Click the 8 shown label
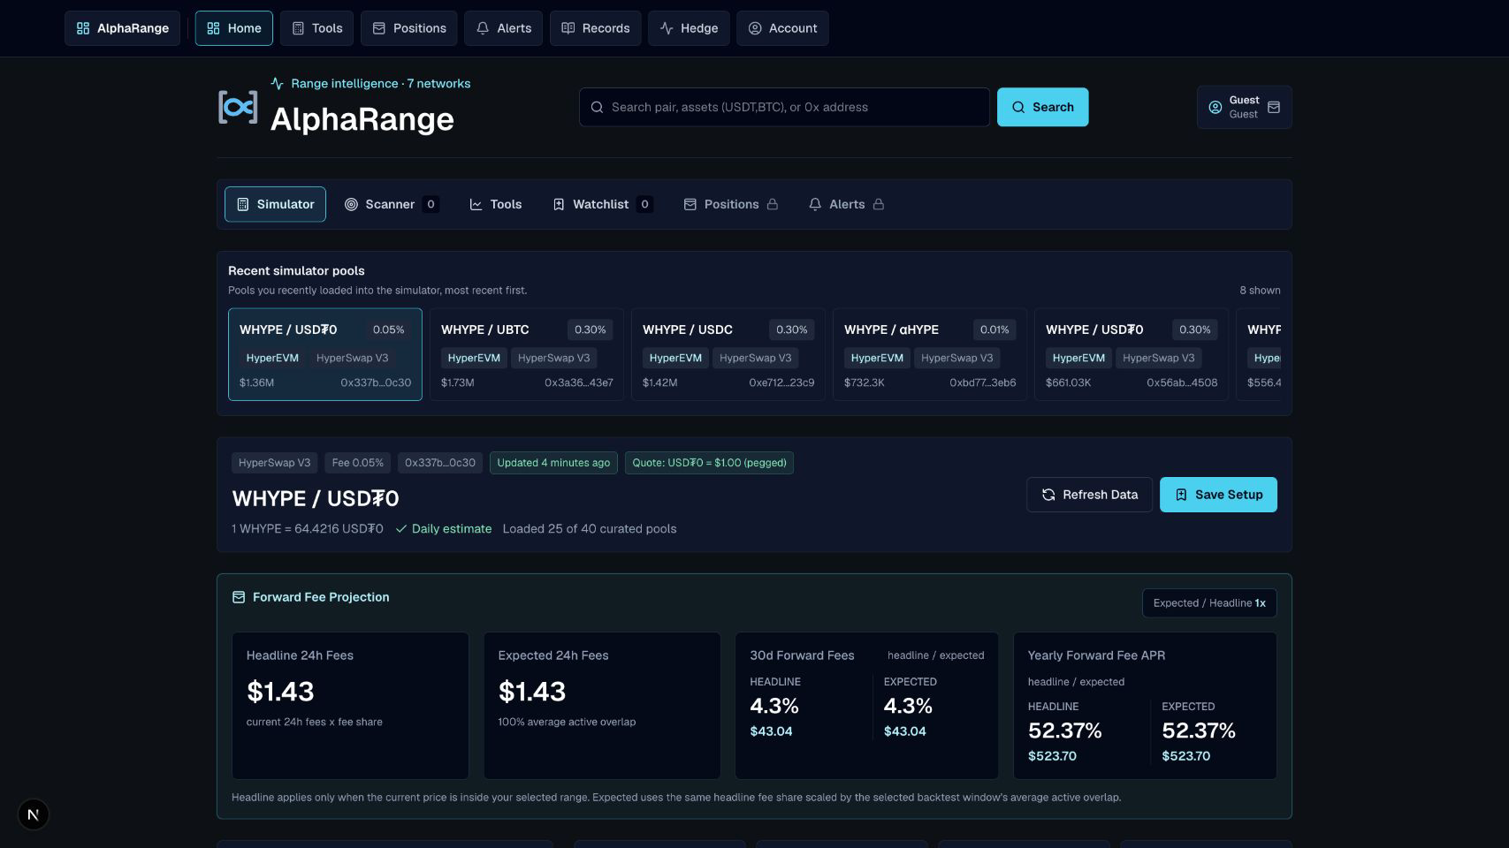The height and width of the screenshot is (848, 1509). tap(1260, 291)
